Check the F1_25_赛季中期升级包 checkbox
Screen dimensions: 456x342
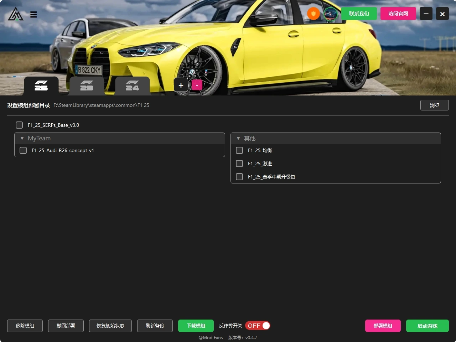click(239, 177)
